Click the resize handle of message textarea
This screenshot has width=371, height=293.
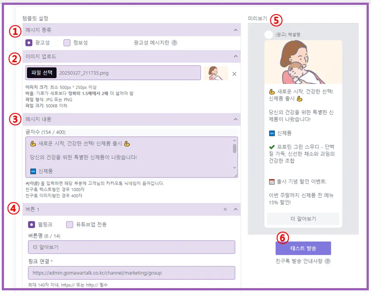click(236, 176)
